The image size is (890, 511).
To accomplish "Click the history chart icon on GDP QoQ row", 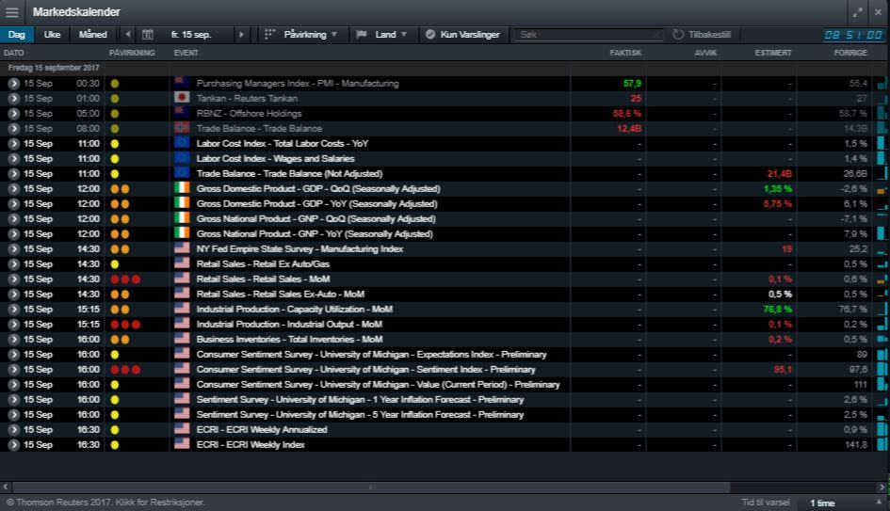I will pyautogui.click(x=882, y=189).
